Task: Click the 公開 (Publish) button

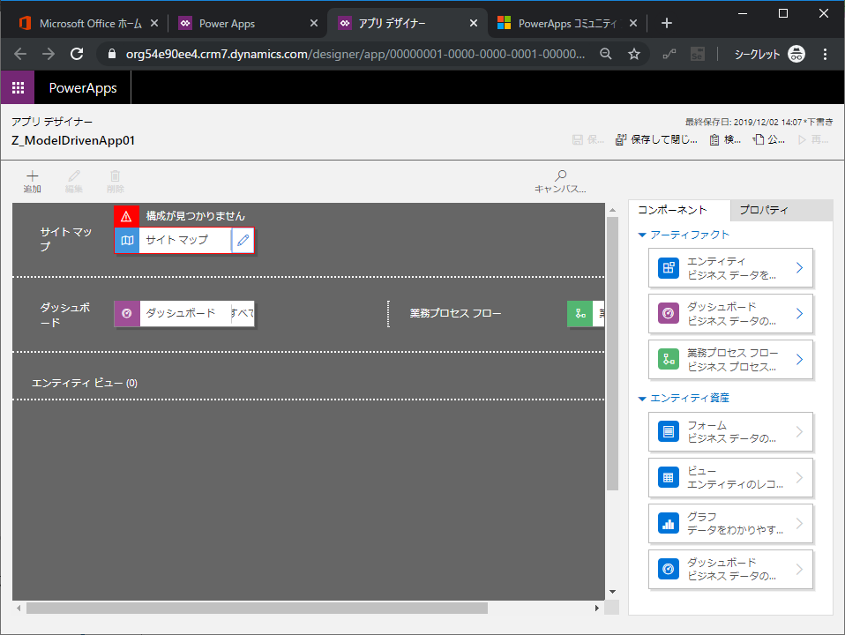Action: point(768,139)
